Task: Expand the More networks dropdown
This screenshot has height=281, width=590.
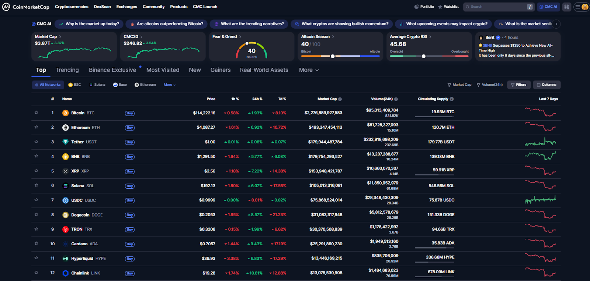Action: point(170,85)
